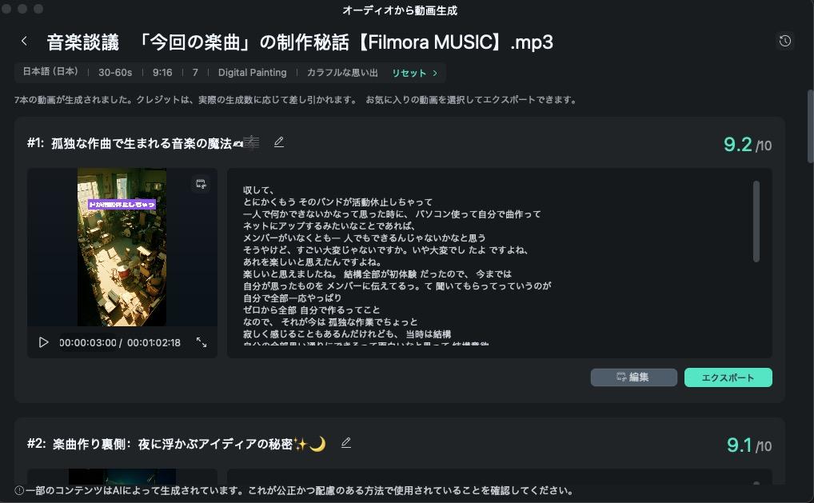Click the 9:16 aspect ratio setting
The height and width of the screenshot is (503, 814).
(x=162, y=73)
